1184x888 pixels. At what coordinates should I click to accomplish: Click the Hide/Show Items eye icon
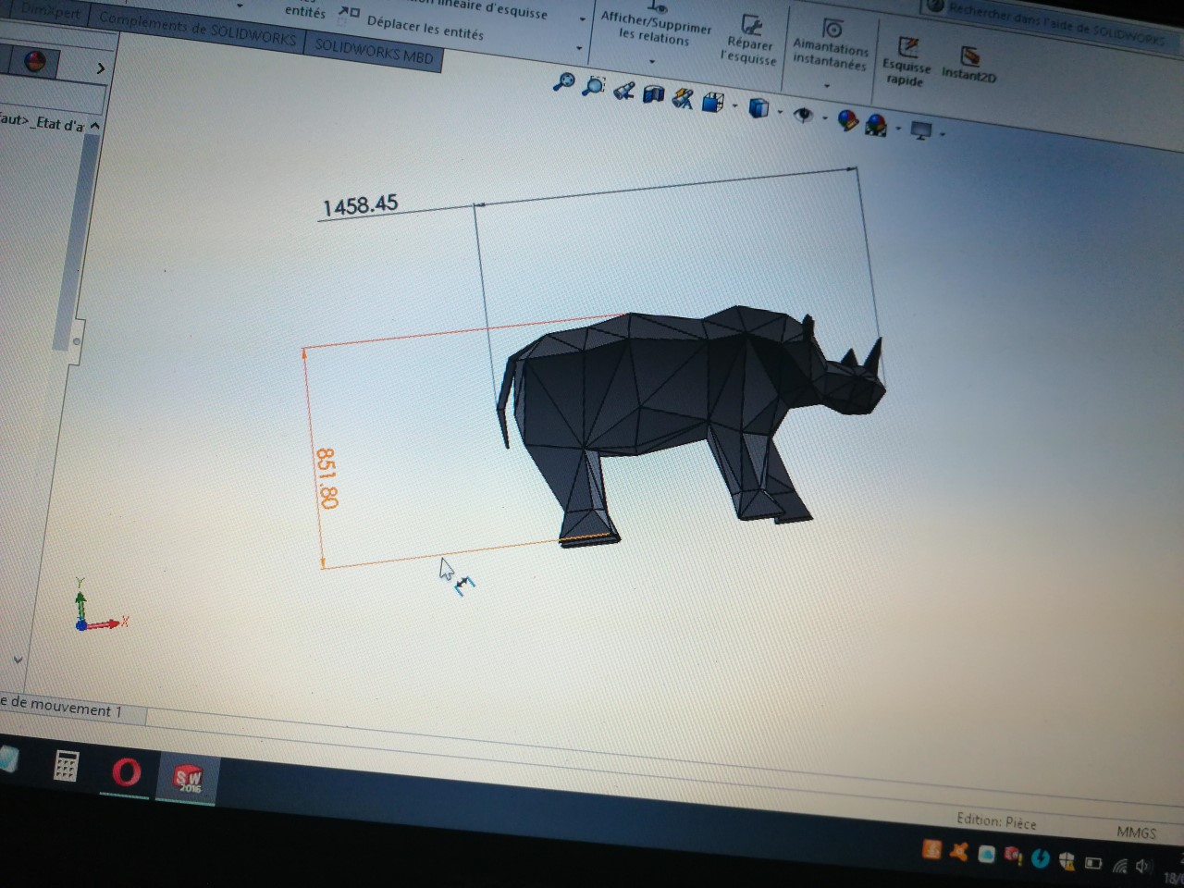coord(803,115)
